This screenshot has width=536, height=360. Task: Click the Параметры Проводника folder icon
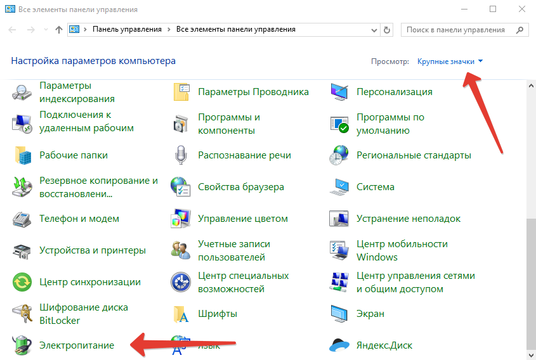point(181,92)
